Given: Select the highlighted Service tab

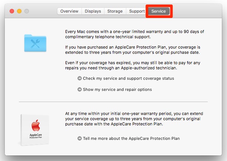Looking at the screenshot, I should click(158, 11).
